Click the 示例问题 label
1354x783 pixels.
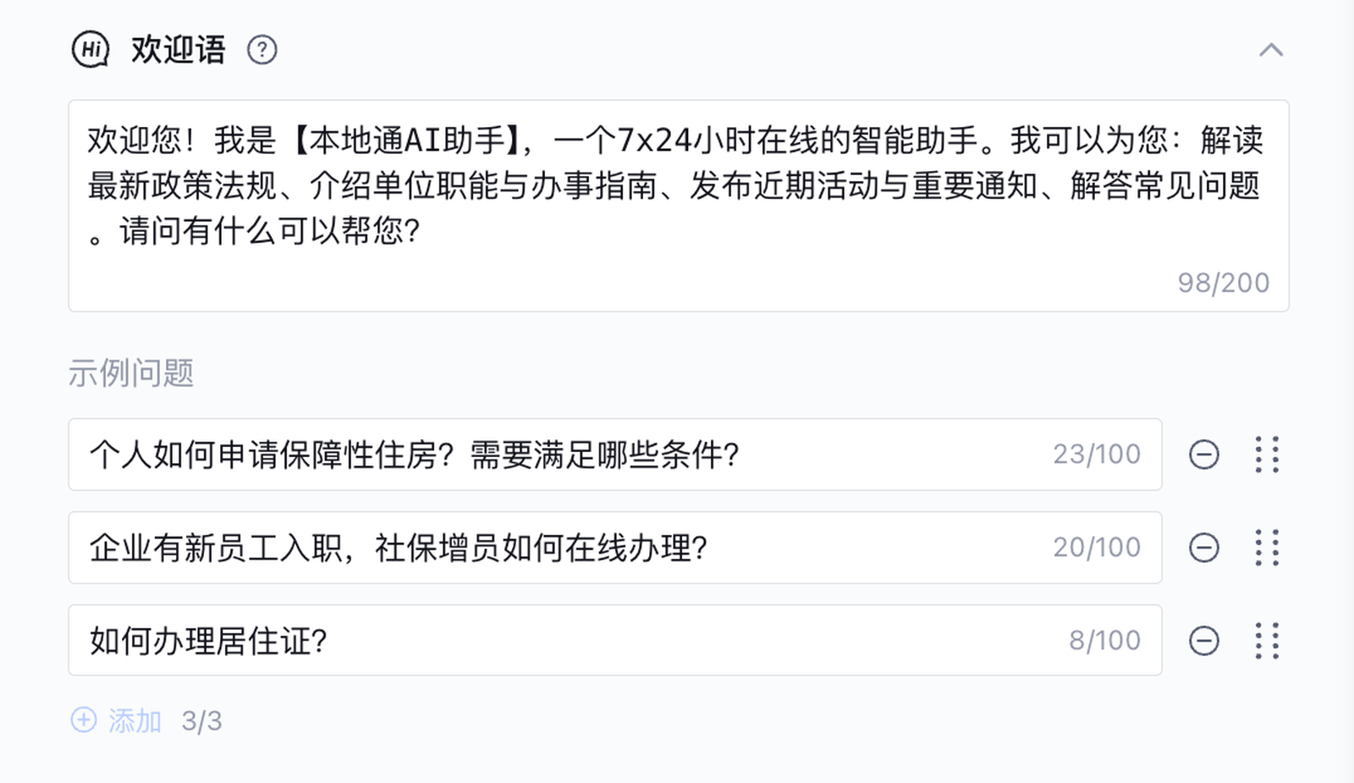(131, 373)
